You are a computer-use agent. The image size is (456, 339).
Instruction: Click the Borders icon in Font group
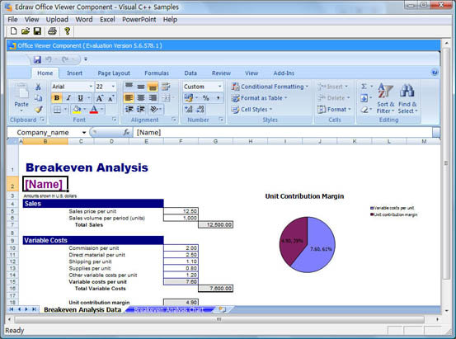click(57, 110)
